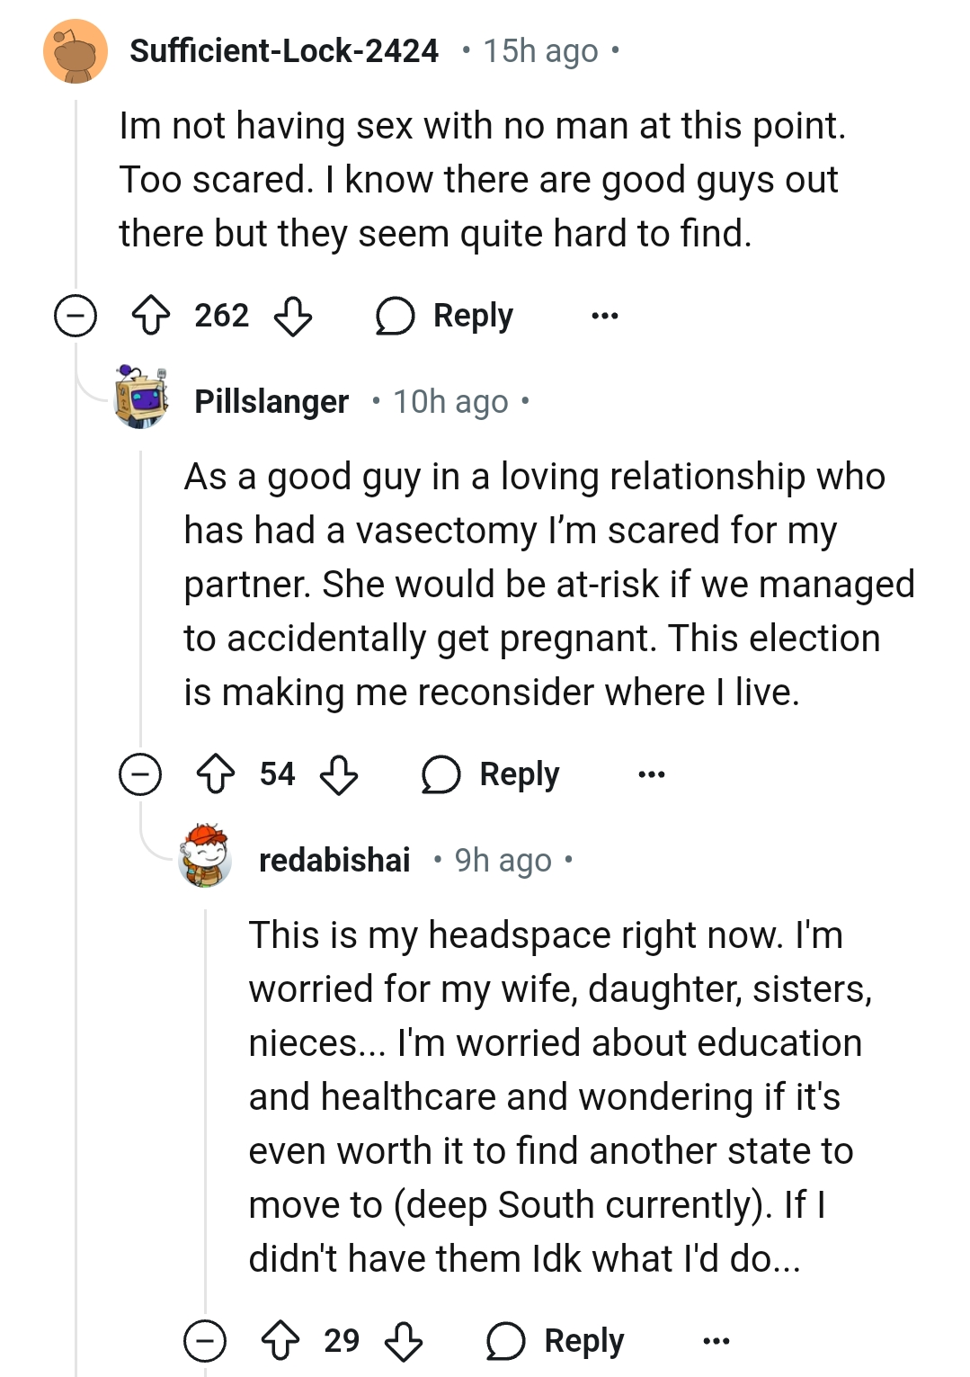The height and width of the screenshot is (1377, 970).
Task: Collapse redabishai's comment thread
Action: pos(205,1341)
